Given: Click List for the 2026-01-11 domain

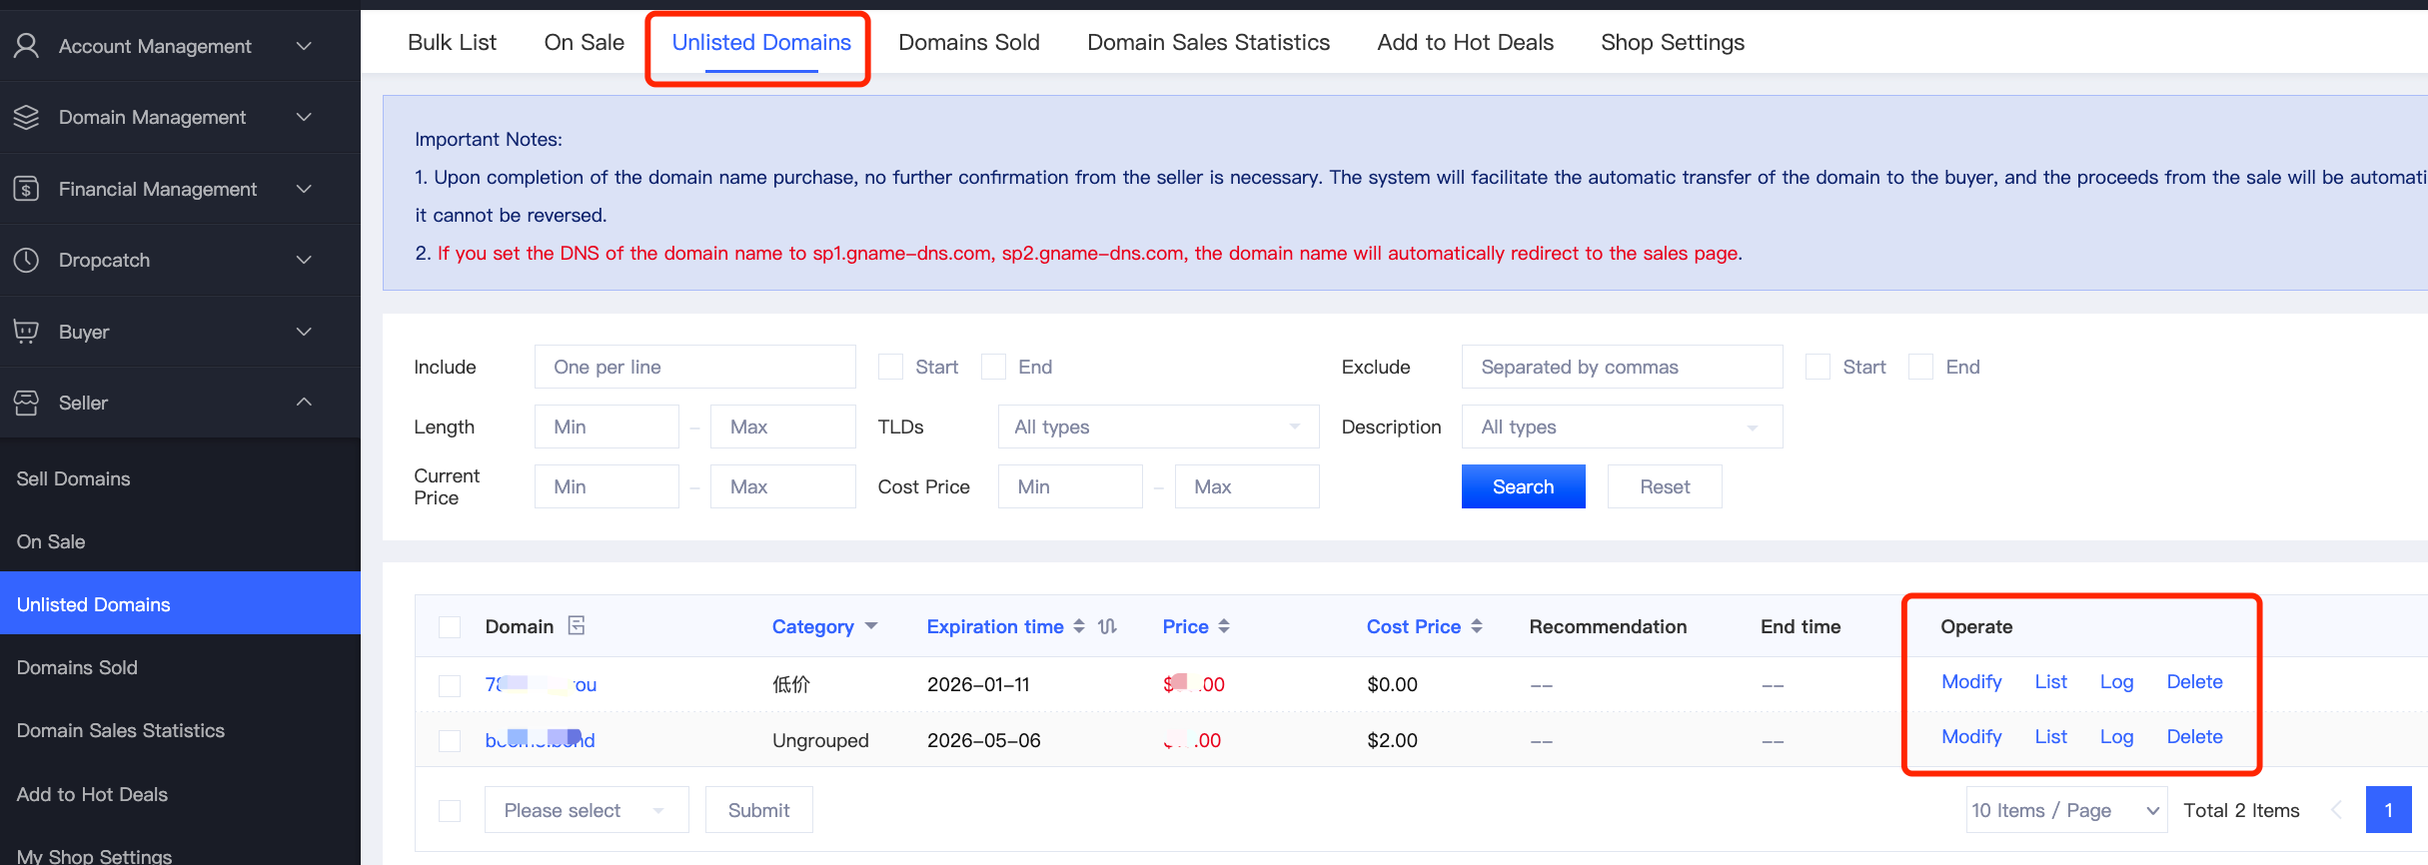Looking at the screenshot, I should click(2050, 681).
